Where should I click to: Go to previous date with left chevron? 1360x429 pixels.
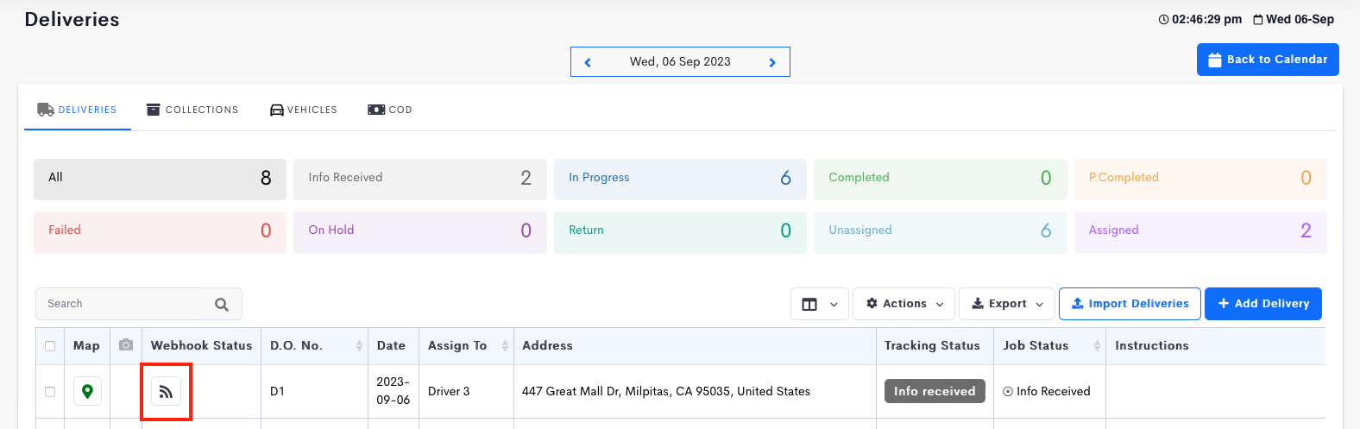588,62
